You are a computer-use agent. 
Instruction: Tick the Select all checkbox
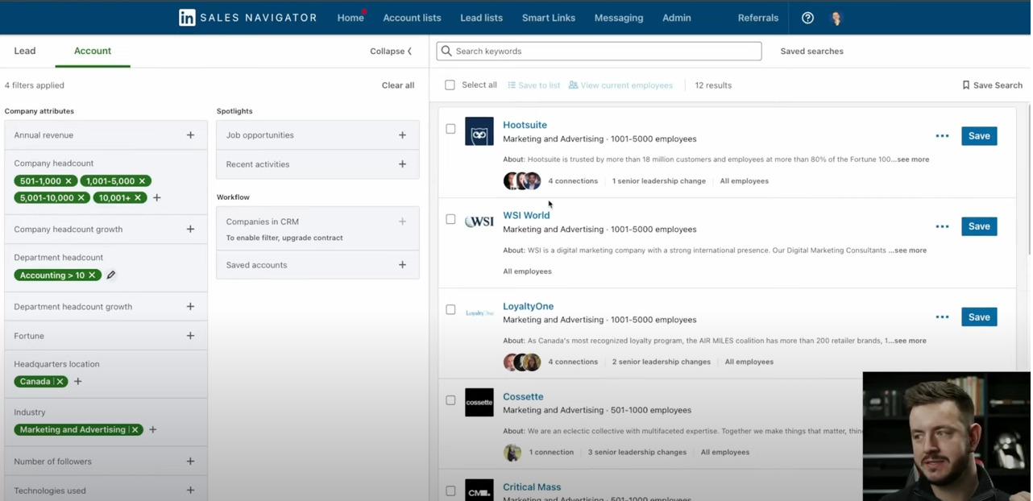click(x=450, y=85)
